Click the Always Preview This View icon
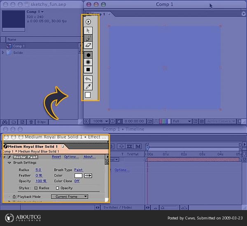Screen dimensions: 247x226 (86, 121)
